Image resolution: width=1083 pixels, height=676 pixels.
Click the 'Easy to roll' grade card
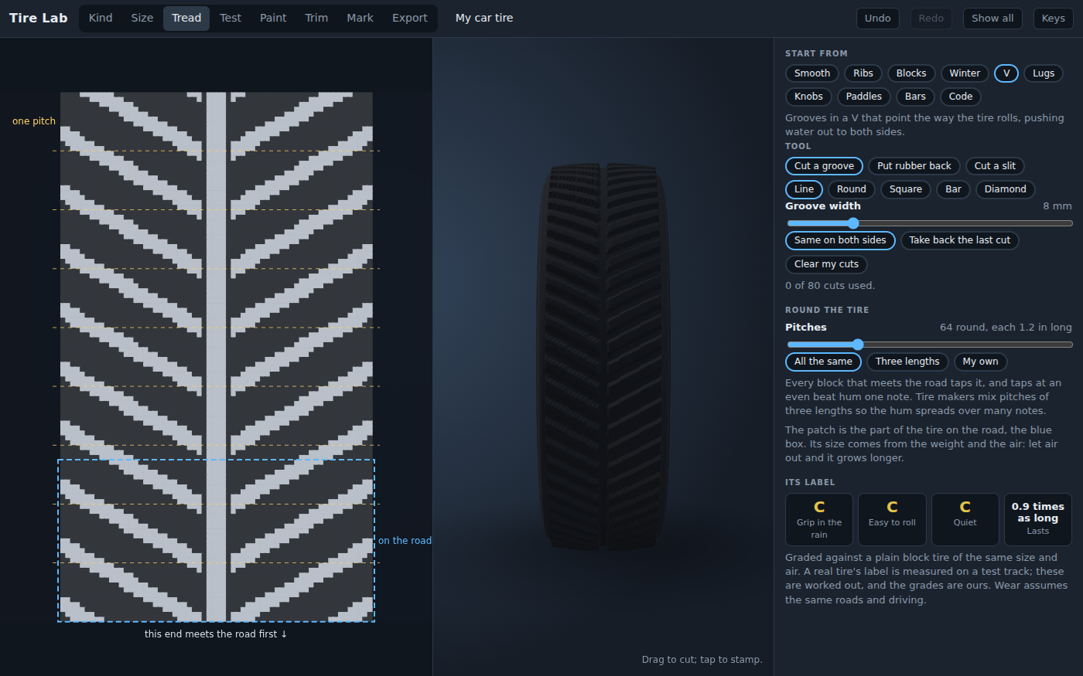coord(892,520)
